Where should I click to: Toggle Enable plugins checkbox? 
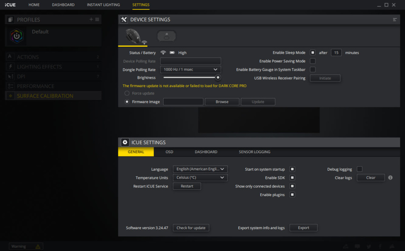292,195
